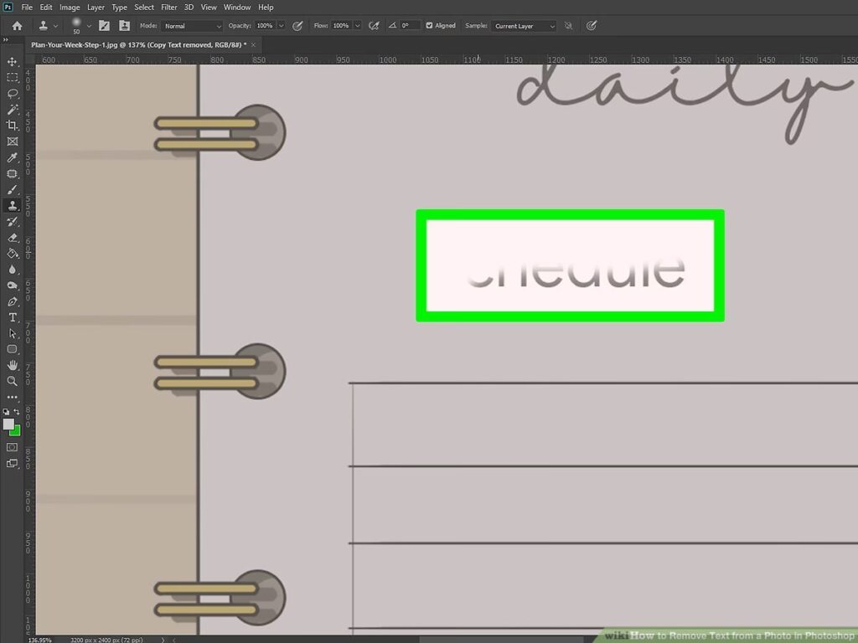The image size is (858, 643).
Task: Open the Sample dropdown showing Current Layer
Action: click(x=524, y=26)
